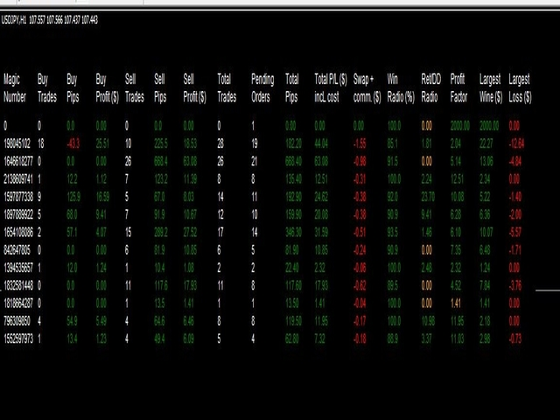Screen dimensions: 560x420
Task: Click the Sell Profit ($) column header
Action: (x=194, y=87)
